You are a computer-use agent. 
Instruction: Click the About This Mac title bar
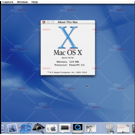(x=68, y=22)
